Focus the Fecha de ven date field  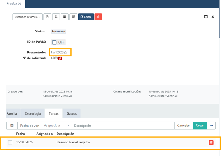coord(30,126)
